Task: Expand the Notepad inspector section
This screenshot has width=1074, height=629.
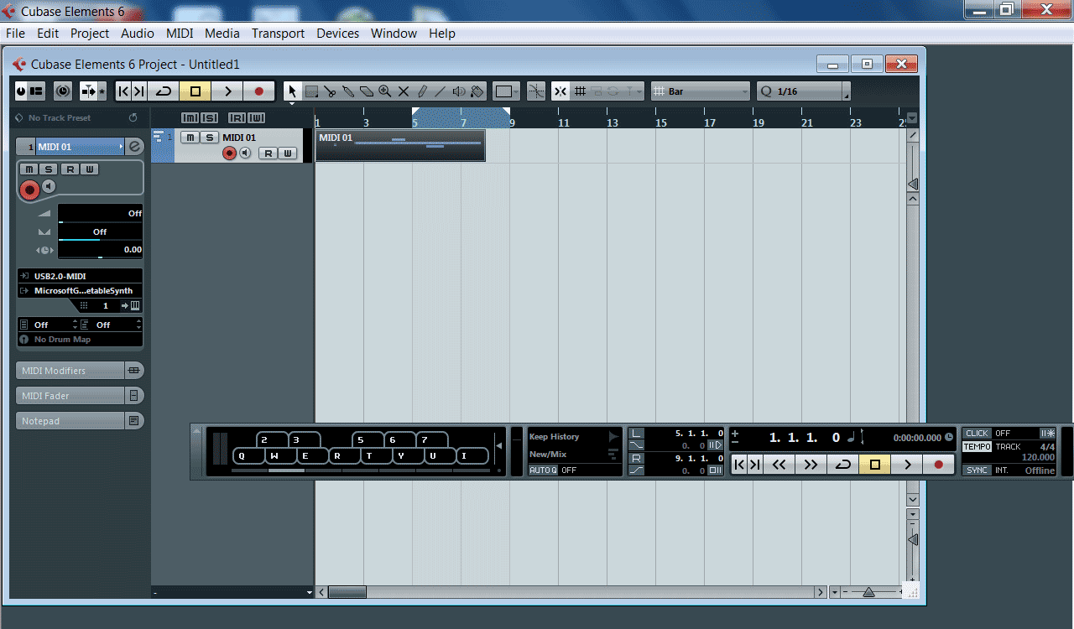Action: 80,421
